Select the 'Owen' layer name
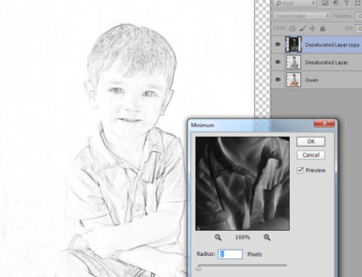The image size is (362, 277). pos(311,80)
